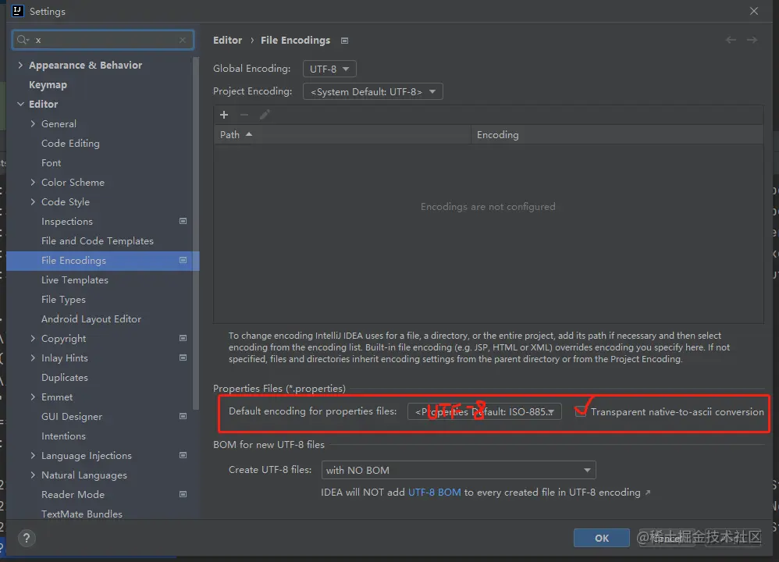Navigate forward with the right arrow
Screen dimensions: 779x562
pyautogui.click(x=752, y=40)
